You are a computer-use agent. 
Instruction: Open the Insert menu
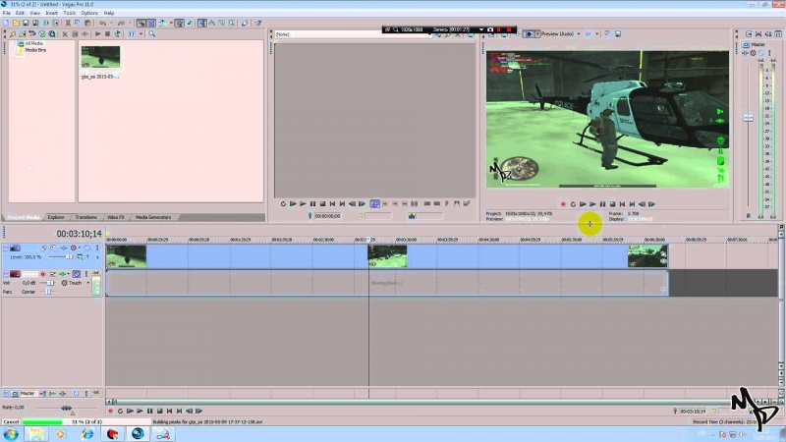point(52,13)
